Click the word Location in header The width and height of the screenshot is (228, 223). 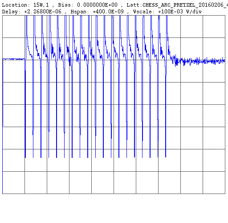coord(15,5)
